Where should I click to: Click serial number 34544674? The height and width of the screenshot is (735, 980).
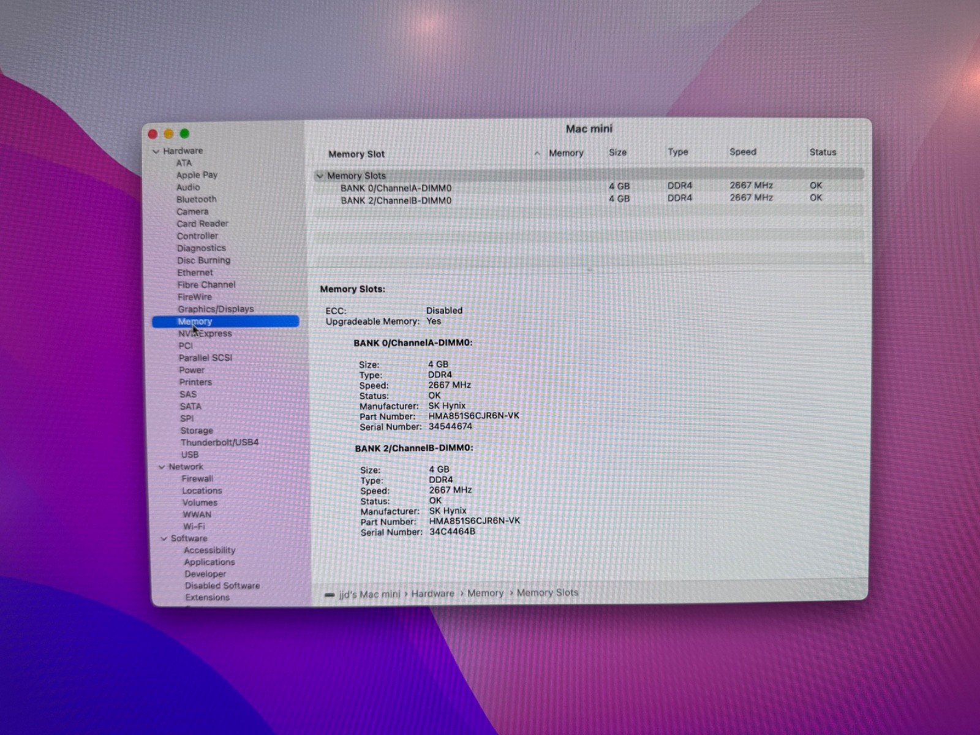(x=450, y=426)
